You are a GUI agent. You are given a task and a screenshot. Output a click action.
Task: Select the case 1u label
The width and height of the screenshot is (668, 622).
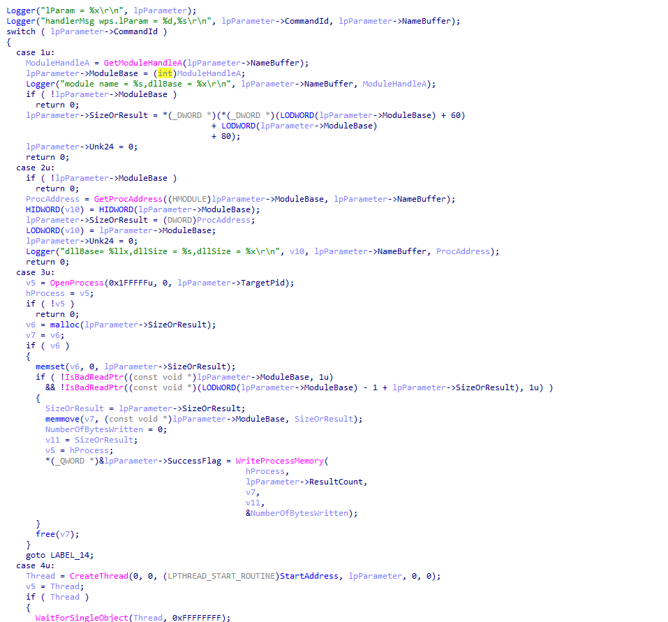pos(36,52)
